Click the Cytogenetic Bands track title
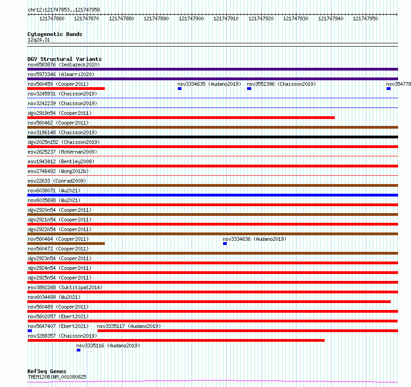 pyautogui.click(x=55, y=34)
